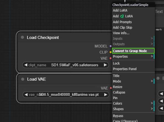Viewport: 164px width, 122px height.
Task: Expand the Outputs submenu
Action: [x=133, y=44]
